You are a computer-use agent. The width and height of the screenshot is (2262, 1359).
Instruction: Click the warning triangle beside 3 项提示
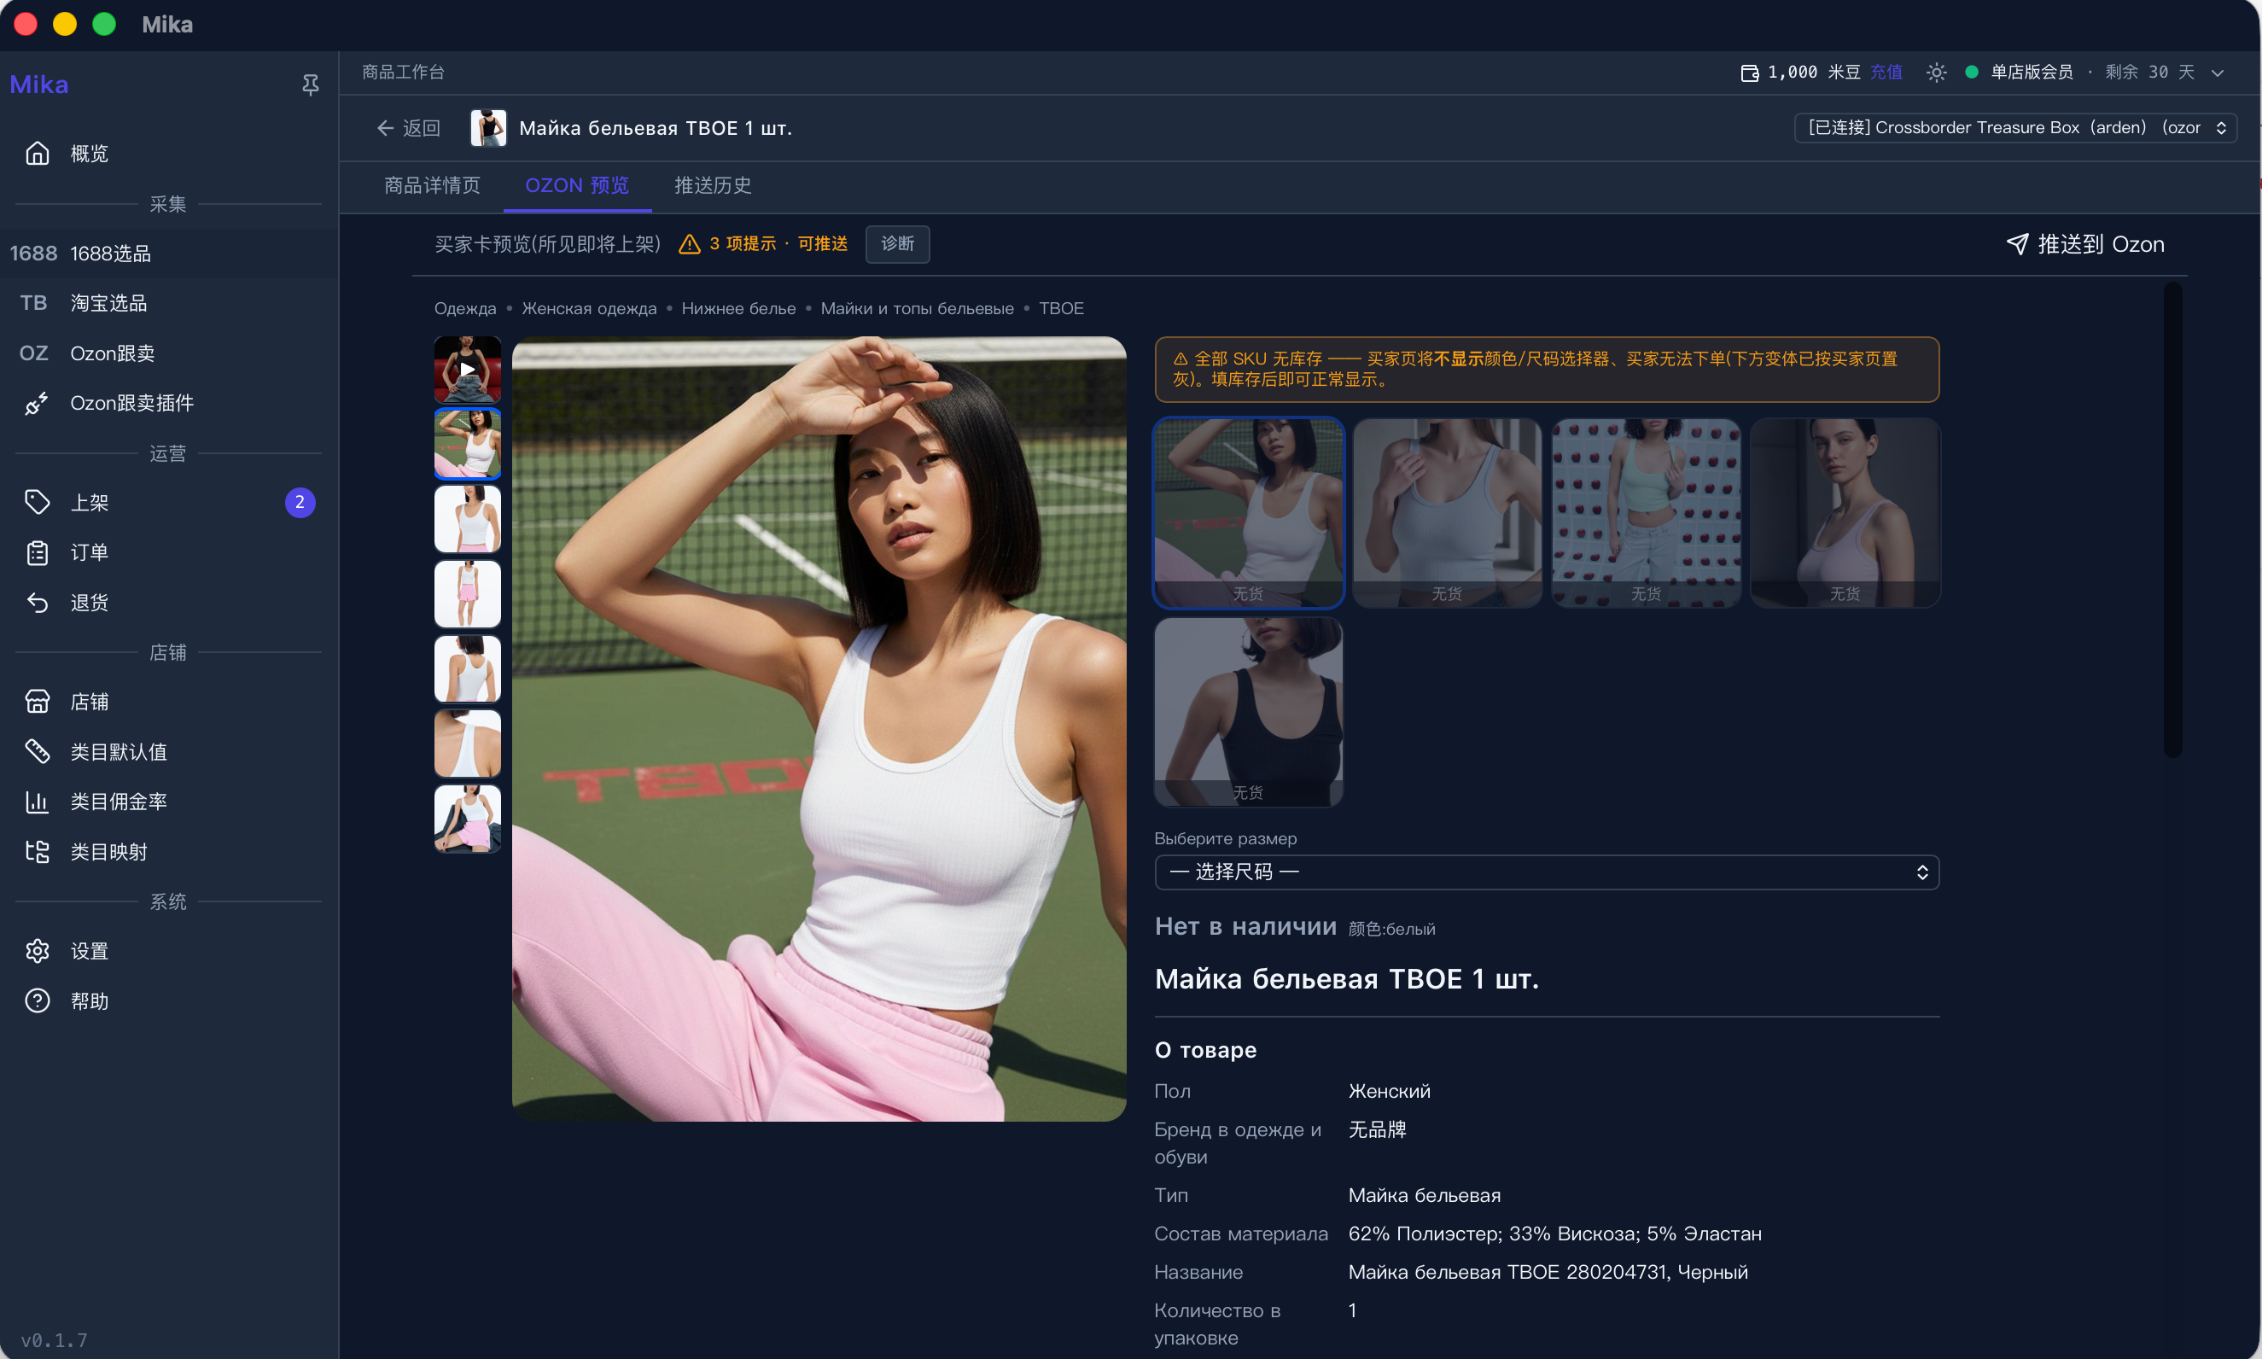point(690,244)
